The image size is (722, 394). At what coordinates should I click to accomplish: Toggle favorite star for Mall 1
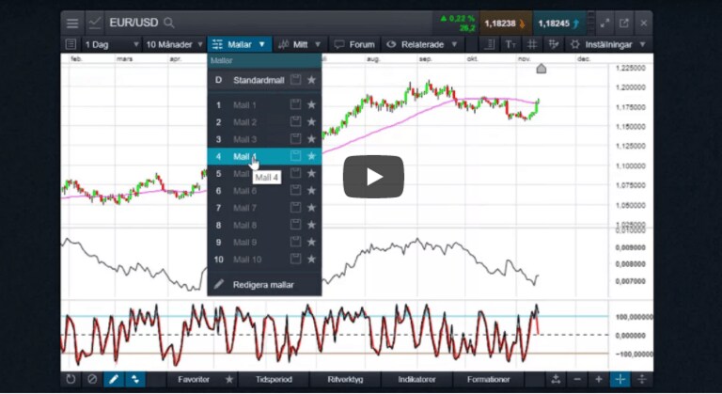(312, 104)
